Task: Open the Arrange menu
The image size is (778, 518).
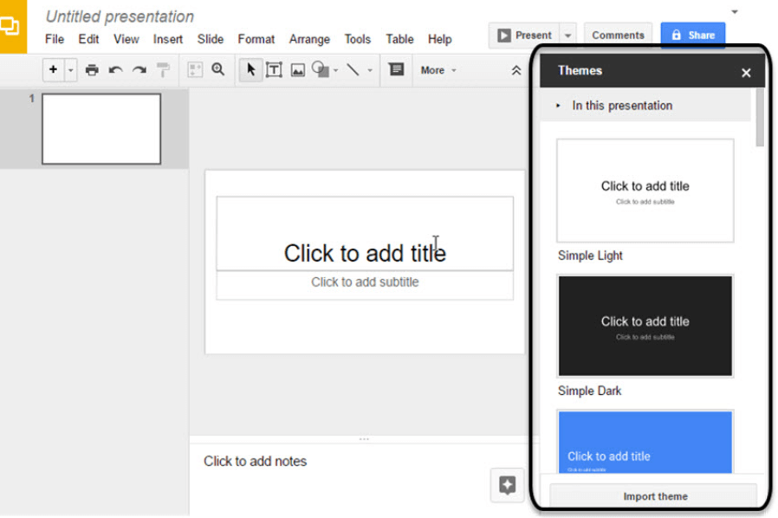Action: (309, 39)
